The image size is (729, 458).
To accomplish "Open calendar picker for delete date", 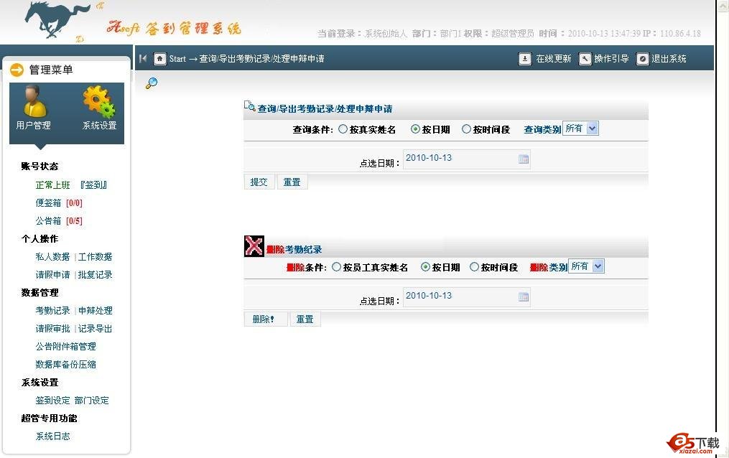I will [x=524, y=296].
